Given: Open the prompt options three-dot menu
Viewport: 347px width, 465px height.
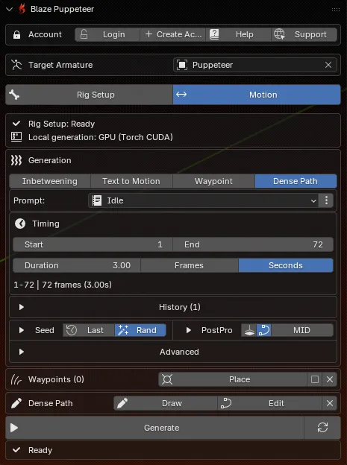Looking at the screenshot, I should click(326, 200).
